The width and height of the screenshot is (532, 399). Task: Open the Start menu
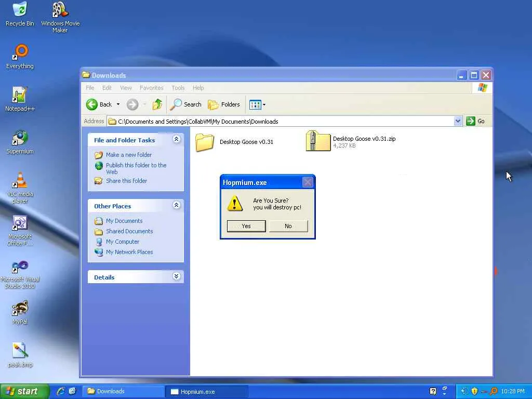[x=25, y=391]
